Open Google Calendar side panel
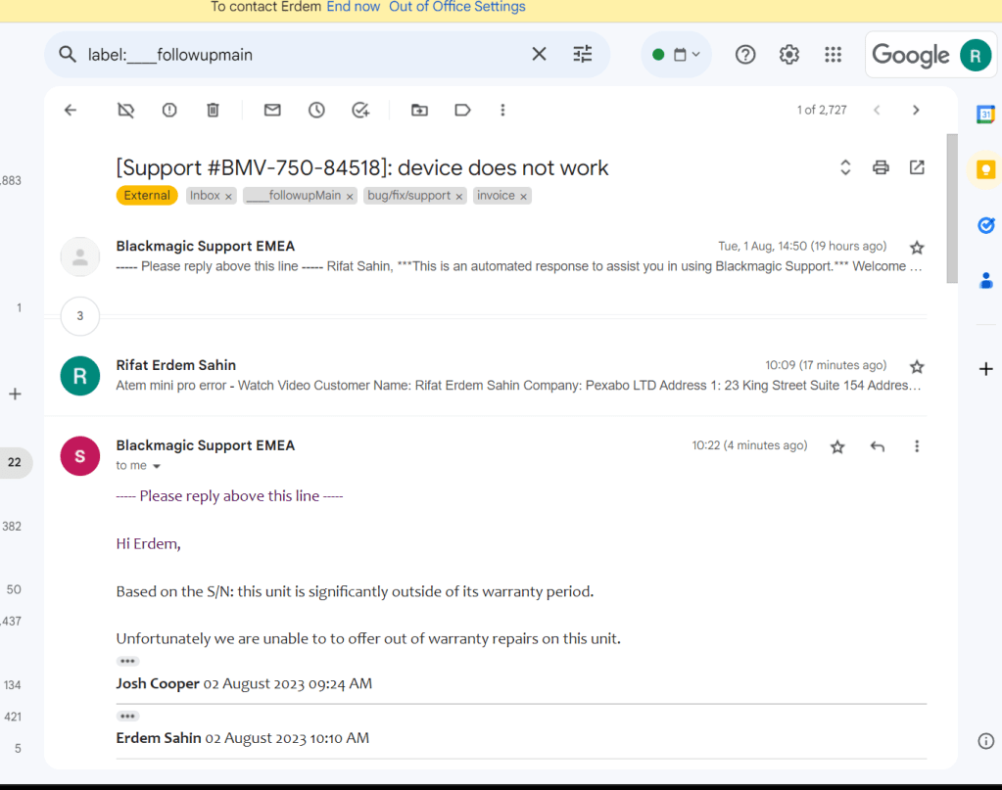The image size is (1002, 790). [x=986, y=115]
